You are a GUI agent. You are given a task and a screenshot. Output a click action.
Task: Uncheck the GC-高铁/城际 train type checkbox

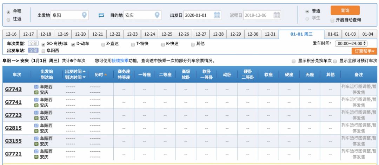[x=44, y=44]
